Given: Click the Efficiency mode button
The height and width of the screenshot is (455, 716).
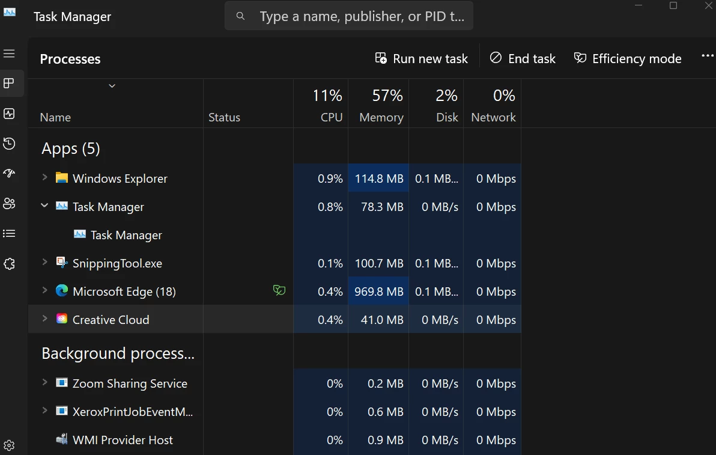Looking at the screenshot, I should coord(628,58).
